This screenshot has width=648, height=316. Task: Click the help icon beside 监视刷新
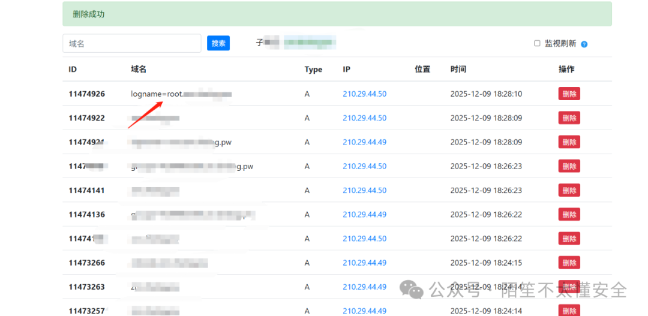[584, 44]
